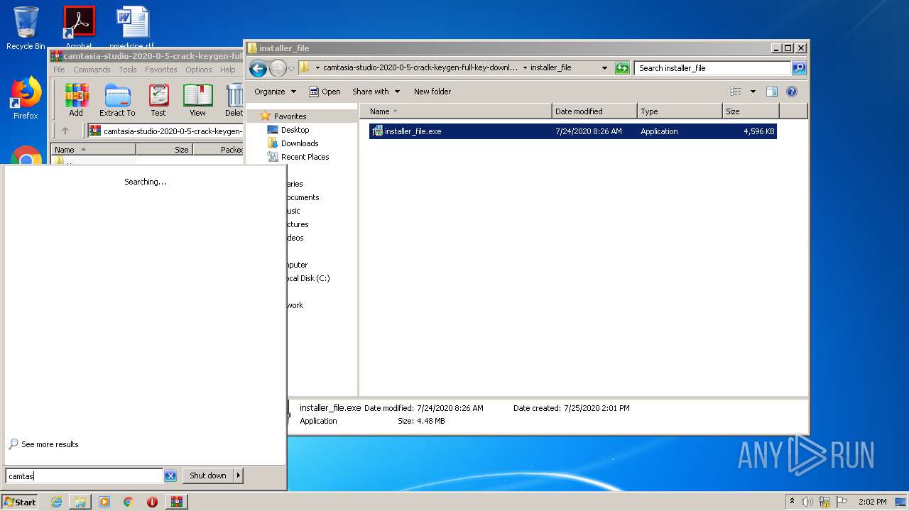The image size is (909, 511).
Task: Click the WinRAR taskbar icon
Action: tap(176, 502)
